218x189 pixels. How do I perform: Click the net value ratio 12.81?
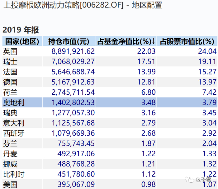tap(146, 82)
